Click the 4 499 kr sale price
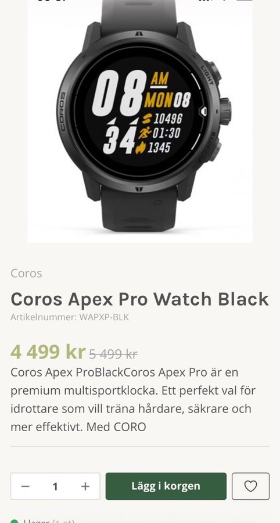The image size is (280, 523). tap(48, 352)
